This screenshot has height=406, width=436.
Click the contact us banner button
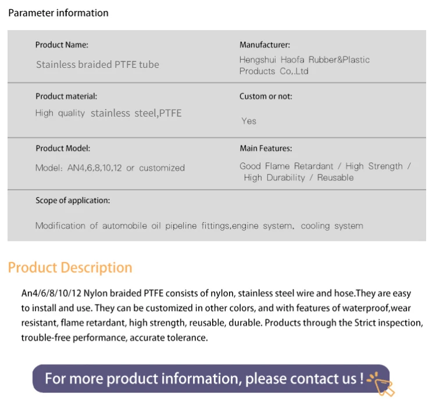(203, 379)
